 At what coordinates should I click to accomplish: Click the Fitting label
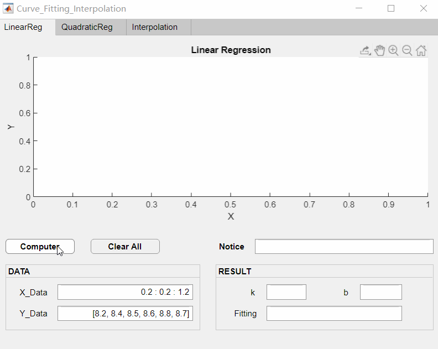pyautogui.click(x=245, y=314)
